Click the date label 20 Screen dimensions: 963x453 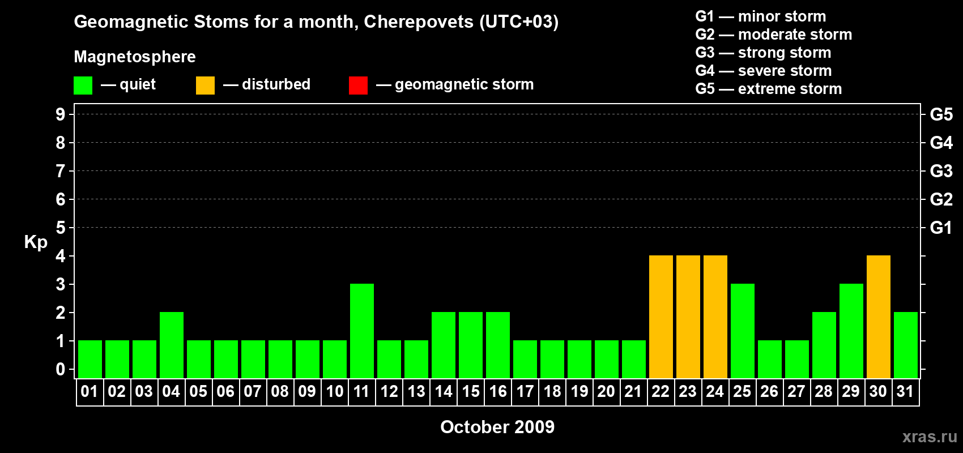coord(606,391)
